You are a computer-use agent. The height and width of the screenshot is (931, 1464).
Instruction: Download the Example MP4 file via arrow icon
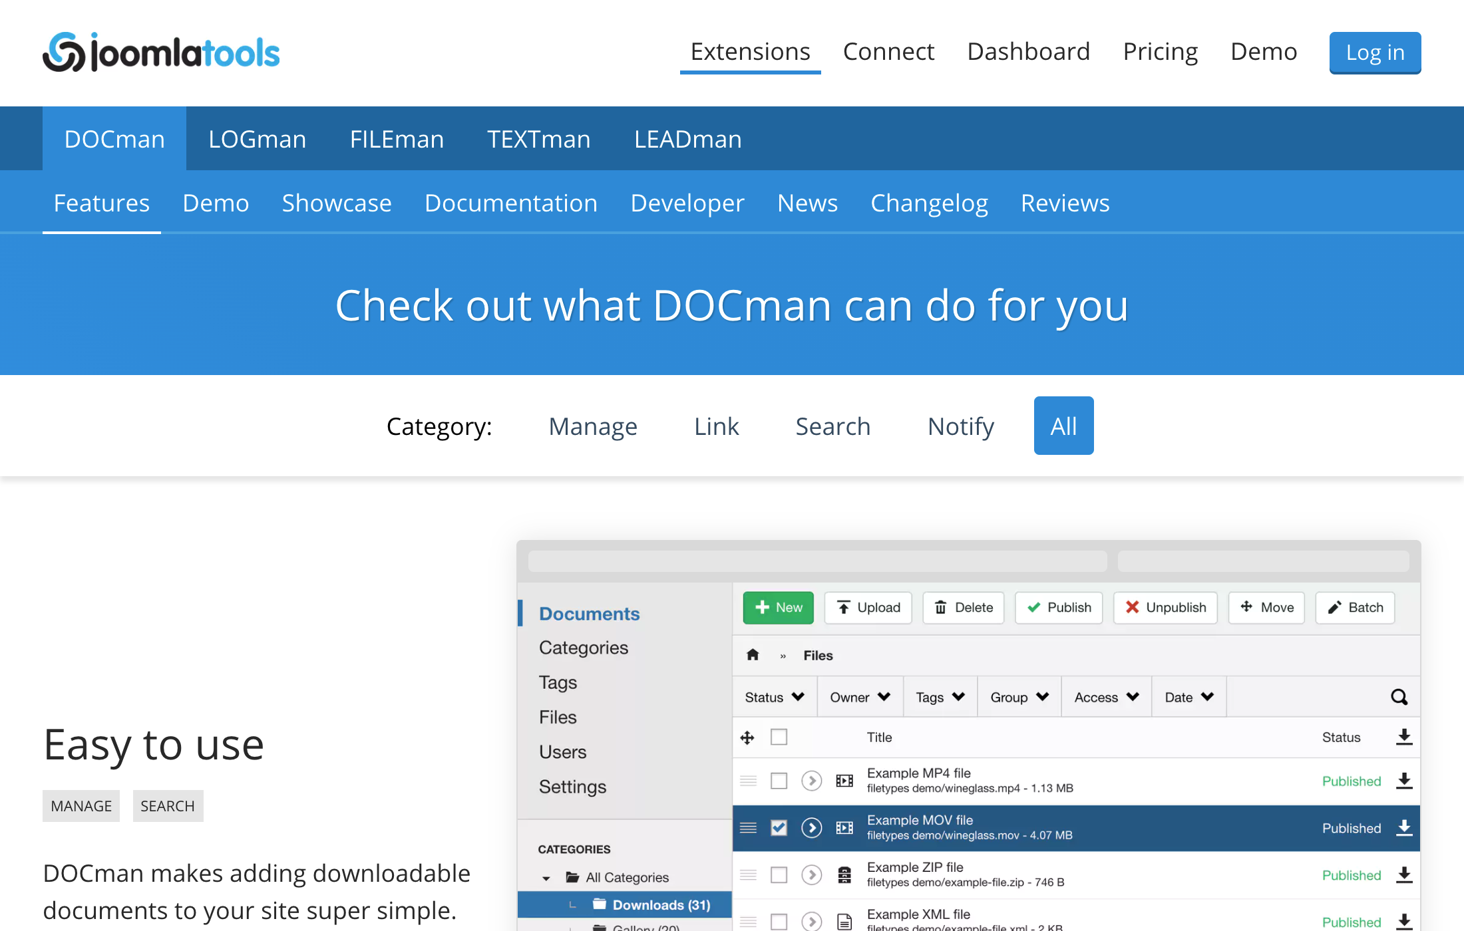point(1404,781)
